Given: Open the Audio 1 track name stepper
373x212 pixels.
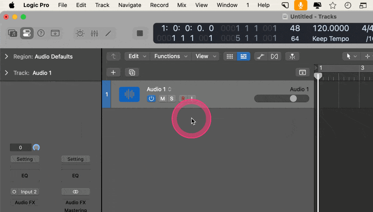Looking at the screenshot, I should pos(170,89).
